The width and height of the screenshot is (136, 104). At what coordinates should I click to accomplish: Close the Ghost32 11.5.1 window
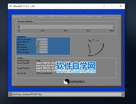point(120,6)
